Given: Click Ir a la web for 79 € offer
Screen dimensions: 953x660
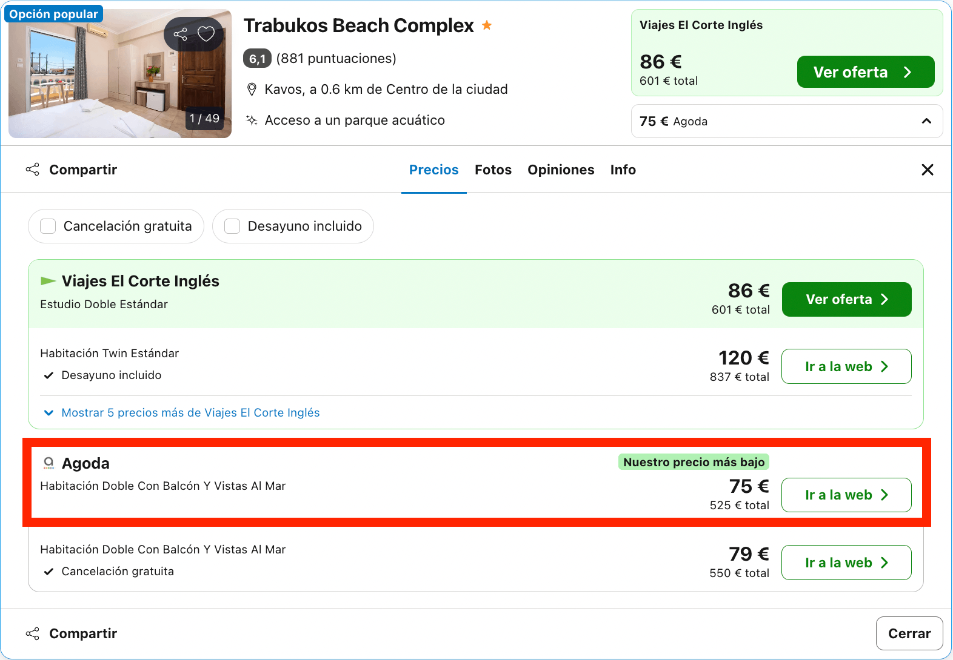Looking at the screenshot, I should click(x=846, y=563).
